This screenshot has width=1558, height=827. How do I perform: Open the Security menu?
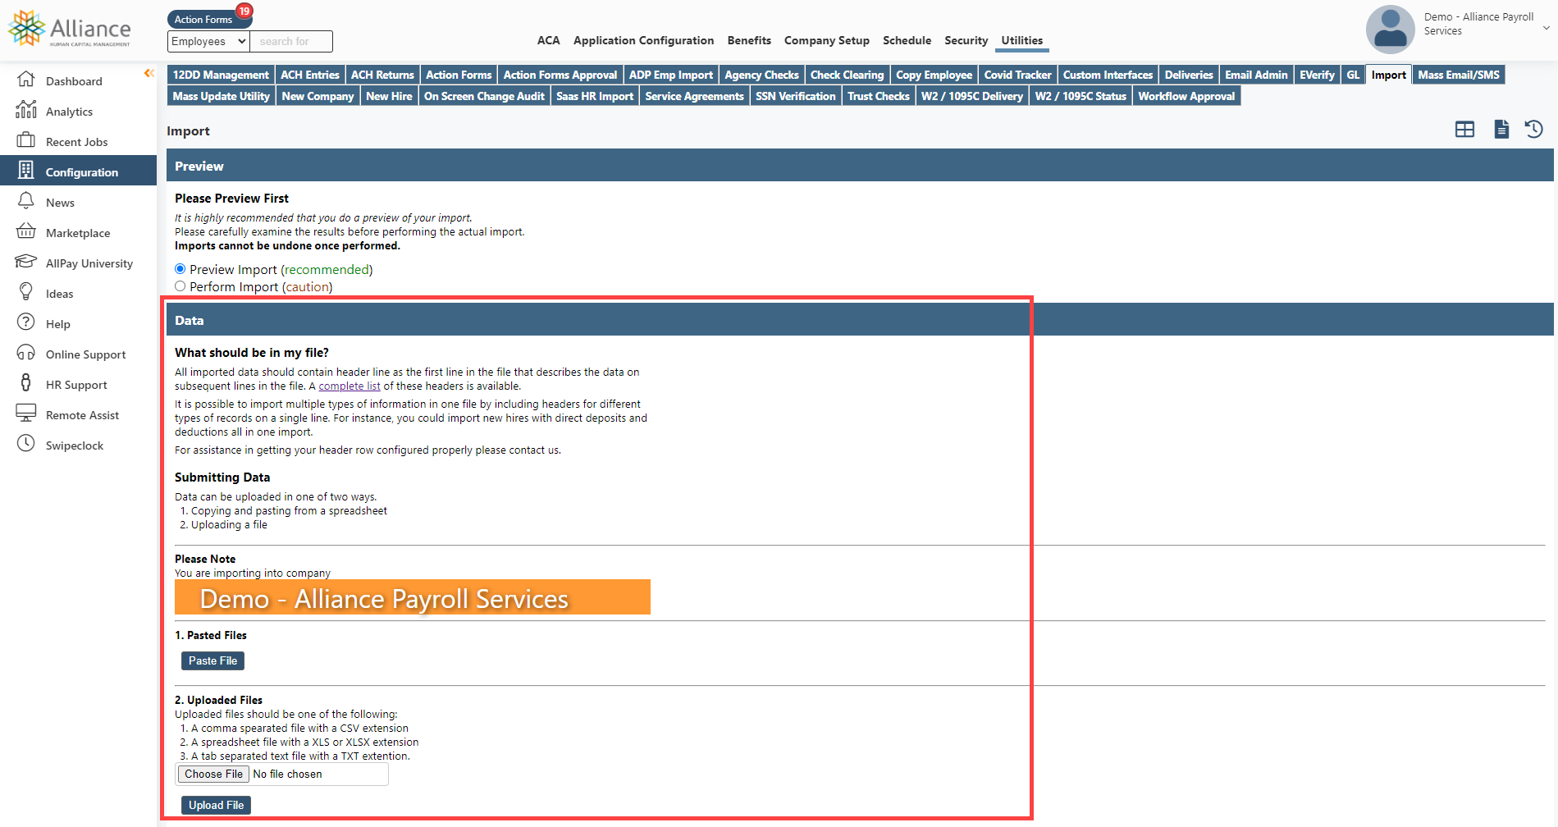tap(966, 40)
